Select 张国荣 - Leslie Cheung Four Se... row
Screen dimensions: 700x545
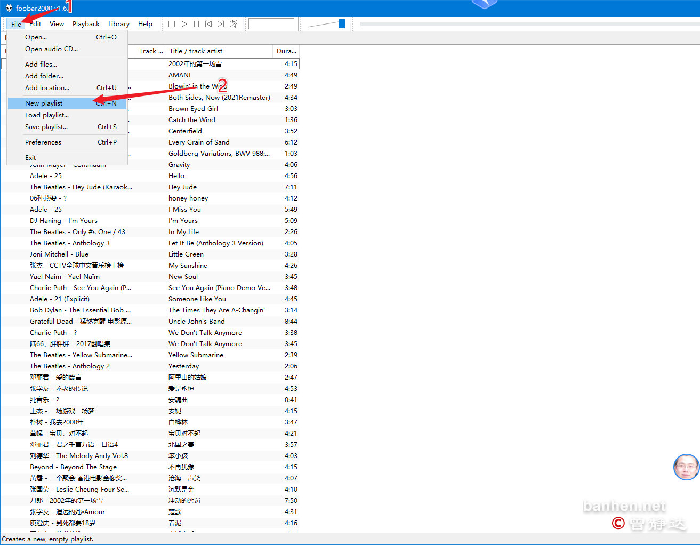pos(79,490)
